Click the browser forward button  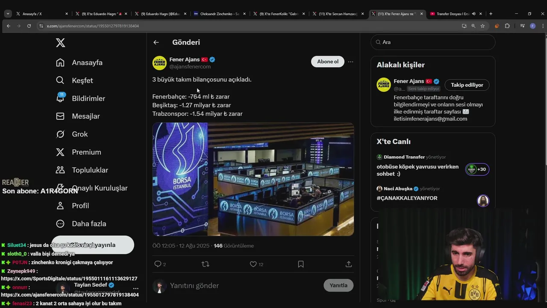(x=19, y=26)
